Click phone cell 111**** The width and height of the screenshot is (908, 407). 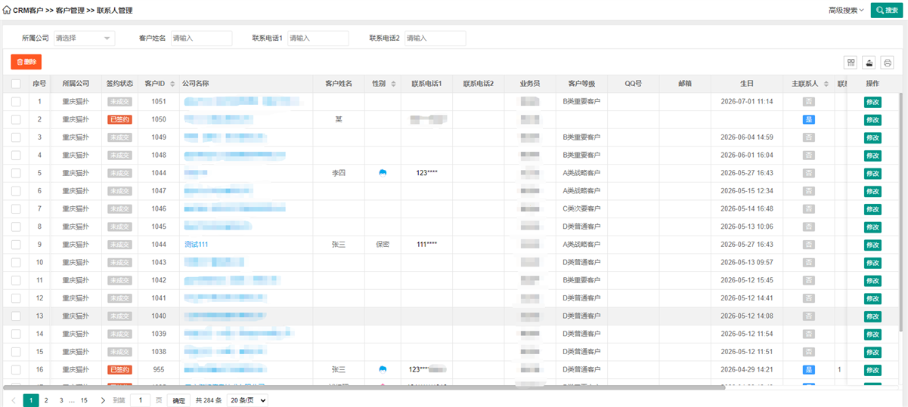[427, 245]
